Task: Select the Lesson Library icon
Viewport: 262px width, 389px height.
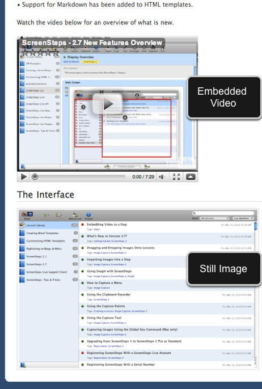Action: coord(22,225)
